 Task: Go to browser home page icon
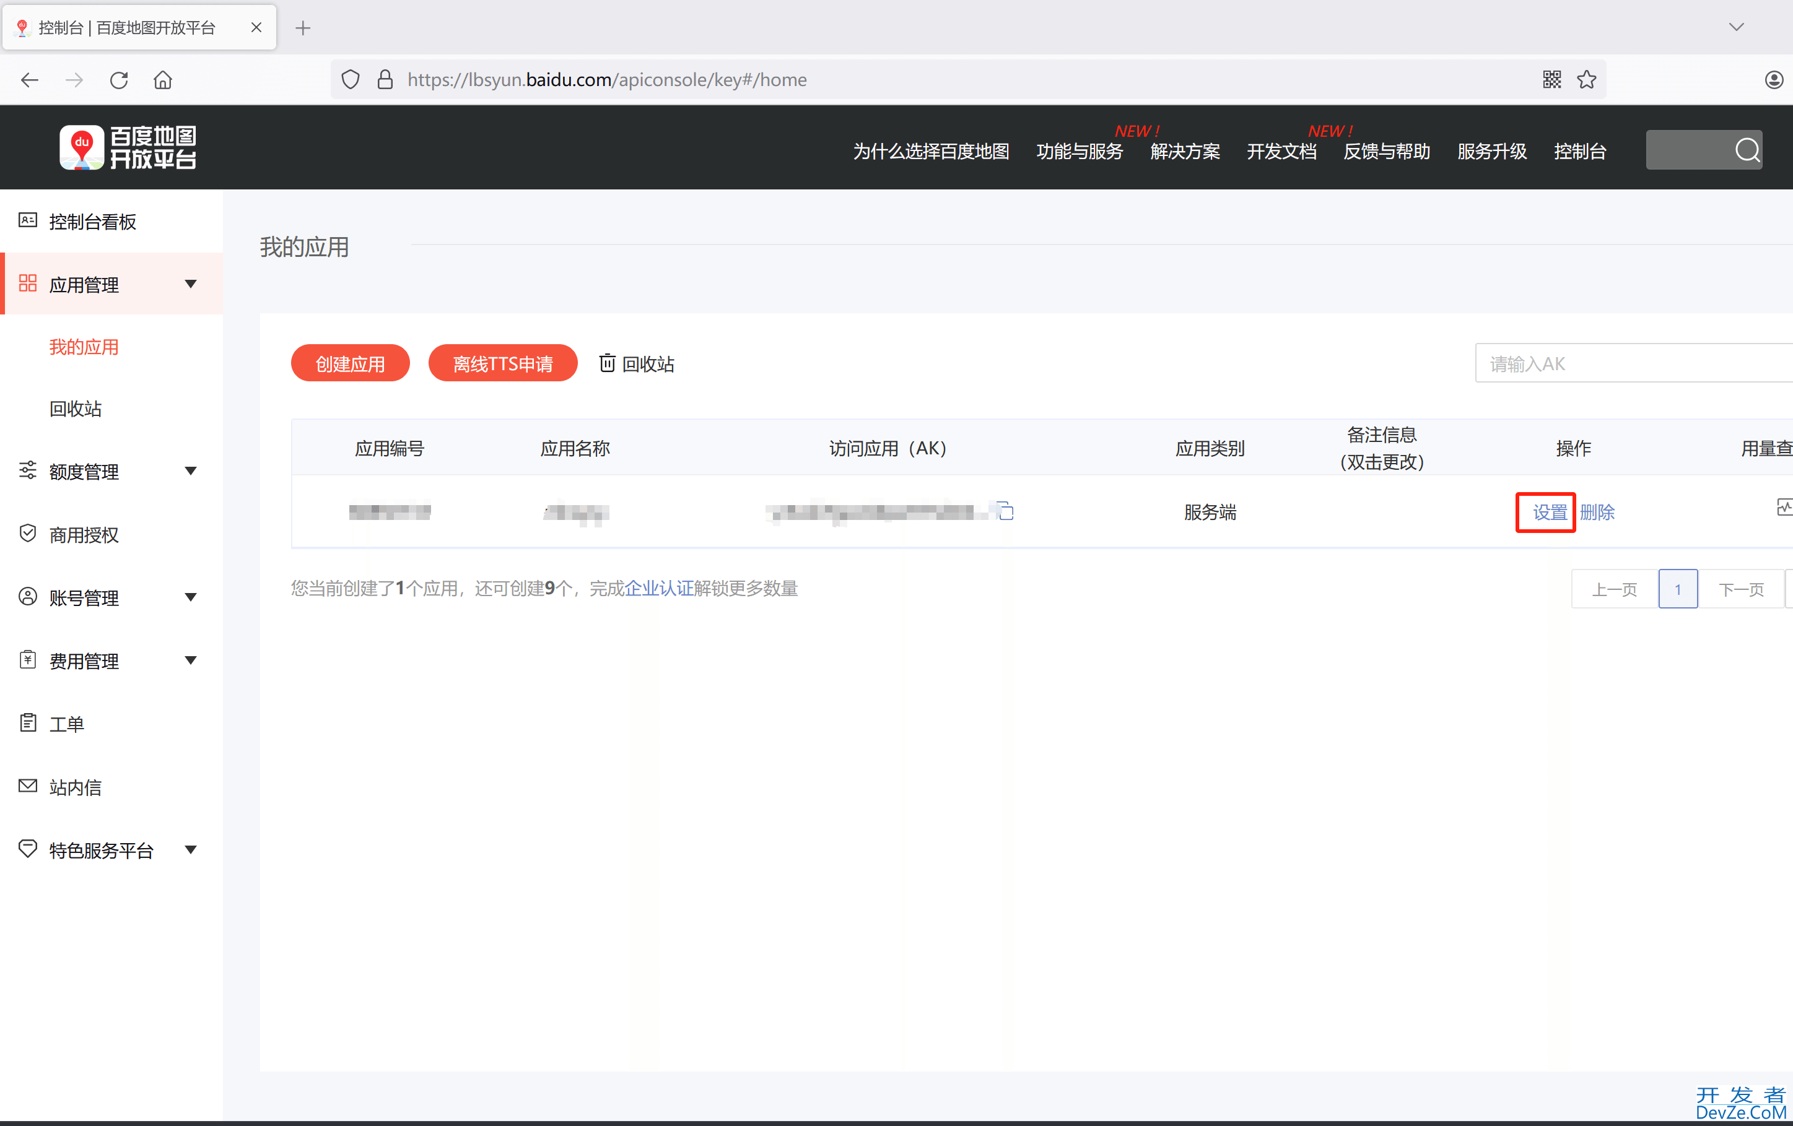click(x=163, y=80)
